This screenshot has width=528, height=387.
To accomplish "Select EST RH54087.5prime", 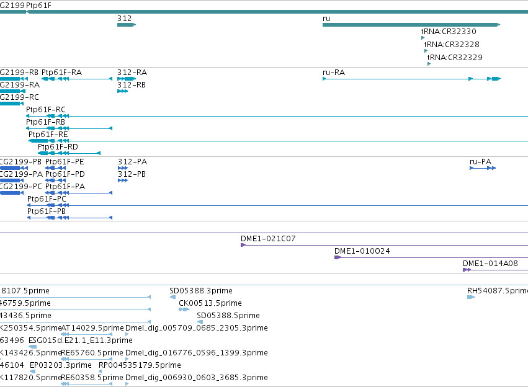I will pyautogui.click(x=498, y=291).
